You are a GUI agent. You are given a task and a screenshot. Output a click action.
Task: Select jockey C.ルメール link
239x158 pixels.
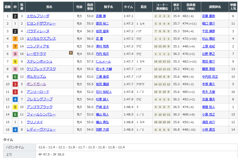pos(103,61)
